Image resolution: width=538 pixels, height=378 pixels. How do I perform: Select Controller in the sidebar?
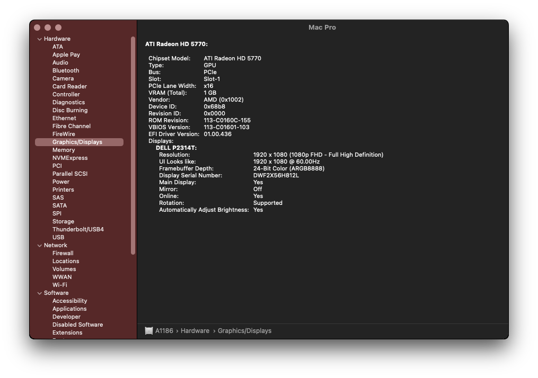coord(66,94)
